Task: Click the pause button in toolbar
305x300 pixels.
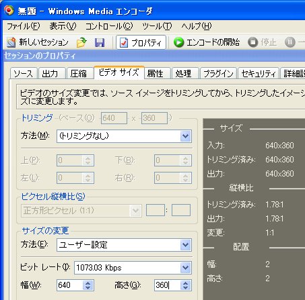Action: [x=290, y=42]
